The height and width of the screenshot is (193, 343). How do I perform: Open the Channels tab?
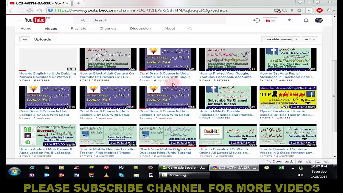click(108, 28)
